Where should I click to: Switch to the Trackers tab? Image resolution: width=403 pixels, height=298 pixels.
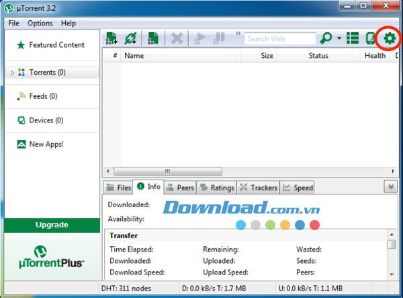259,188
